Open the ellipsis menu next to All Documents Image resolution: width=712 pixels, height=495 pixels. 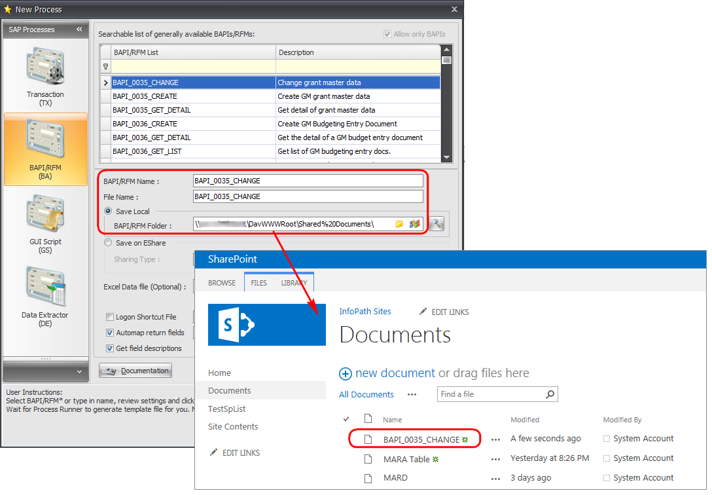[412, 395]
